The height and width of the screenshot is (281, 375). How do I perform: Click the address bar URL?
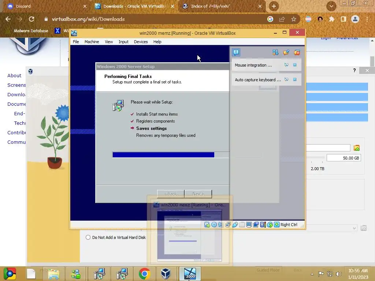click(x=88, y=19)
